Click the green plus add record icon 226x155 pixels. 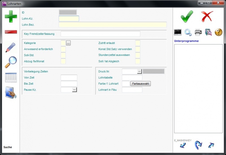(11, 17)
